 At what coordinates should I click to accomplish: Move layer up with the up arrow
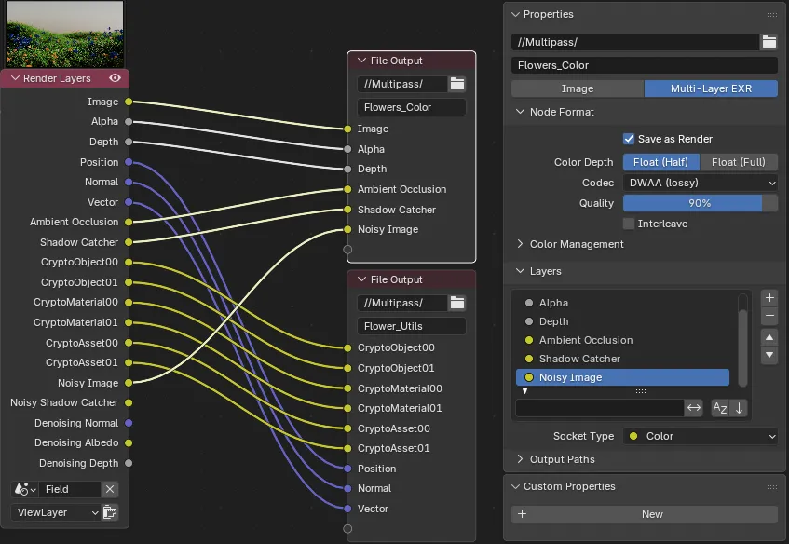(x=769, y=338)
